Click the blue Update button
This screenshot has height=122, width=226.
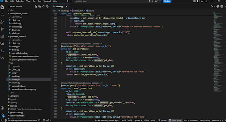[167, 1]
